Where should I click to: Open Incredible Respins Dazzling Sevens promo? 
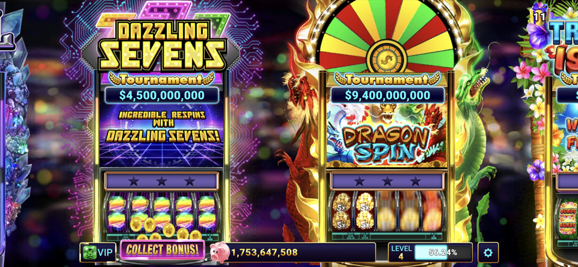coord(161,126)
